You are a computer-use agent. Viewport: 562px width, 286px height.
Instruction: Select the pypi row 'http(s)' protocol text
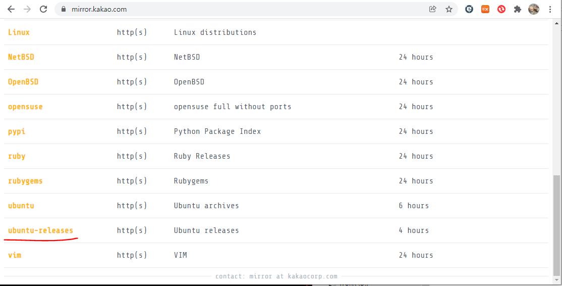(132, 131)
